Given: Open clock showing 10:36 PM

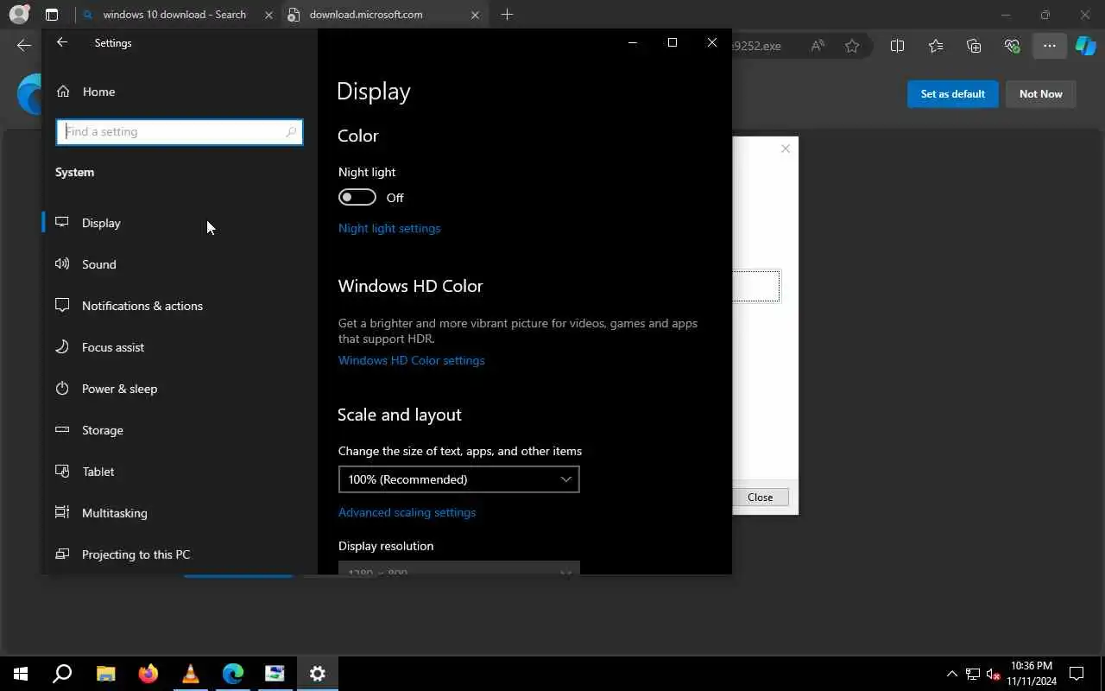Looking at the screenshot, I should click(1031, 674).
